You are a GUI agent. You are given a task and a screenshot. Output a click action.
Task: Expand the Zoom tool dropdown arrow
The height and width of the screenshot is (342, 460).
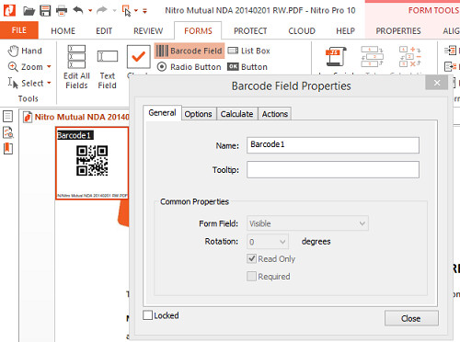(49, 66)
